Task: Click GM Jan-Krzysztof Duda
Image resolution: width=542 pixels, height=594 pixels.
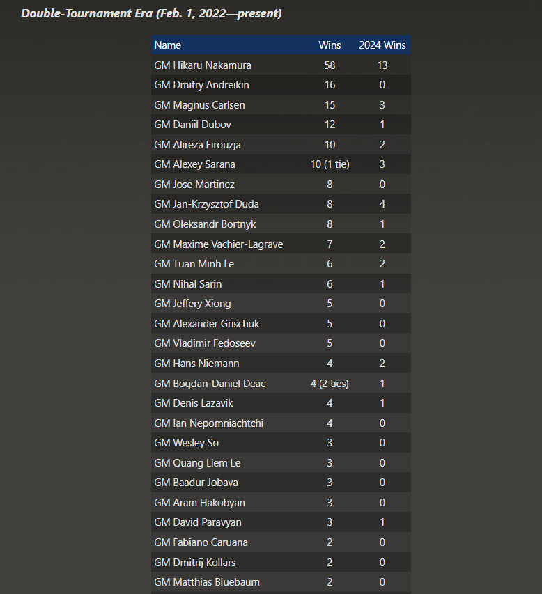Action: point(206,204)
